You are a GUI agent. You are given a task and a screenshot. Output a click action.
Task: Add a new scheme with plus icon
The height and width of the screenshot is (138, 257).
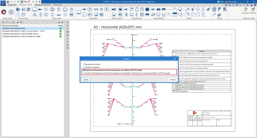tap(3, 23)
